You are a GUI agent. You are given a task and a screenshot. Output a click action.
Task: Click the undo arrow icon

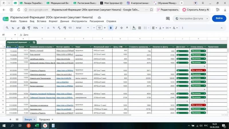[13, 28]
